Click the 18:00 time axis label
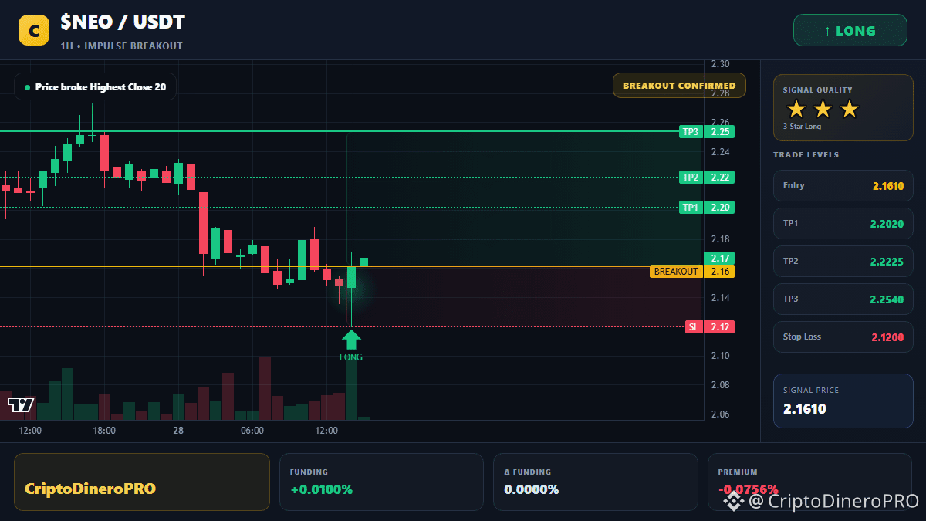Screen dimensions: 926x521 tap(104, 431)
